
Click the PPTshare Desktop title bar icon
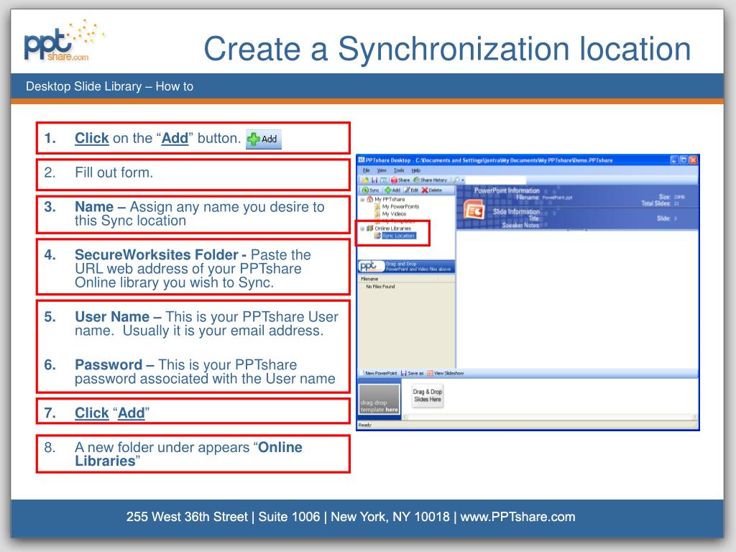click(362, 160)
